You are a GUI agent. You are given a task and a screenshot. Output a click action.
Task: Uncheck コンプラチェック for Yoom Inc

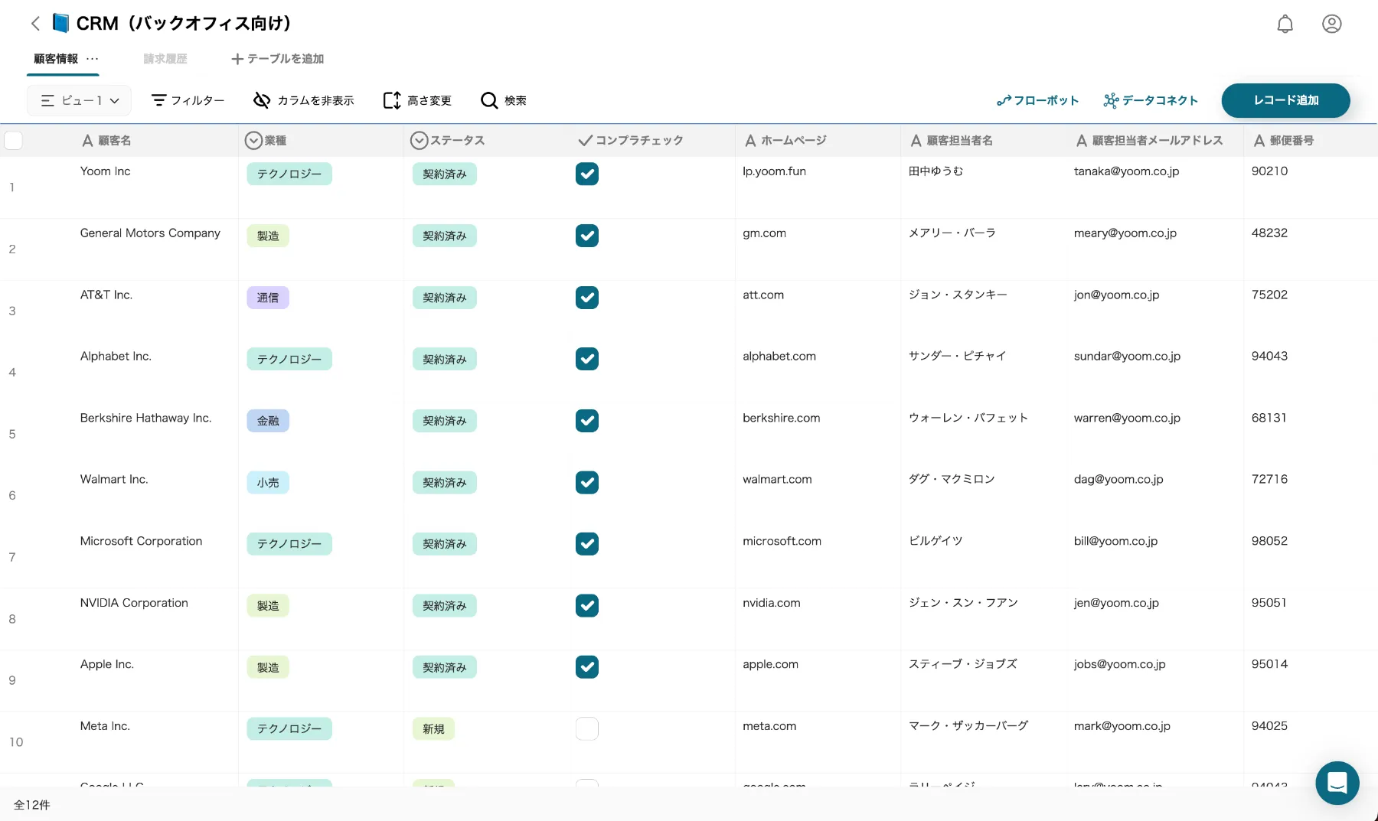point(587,174)
